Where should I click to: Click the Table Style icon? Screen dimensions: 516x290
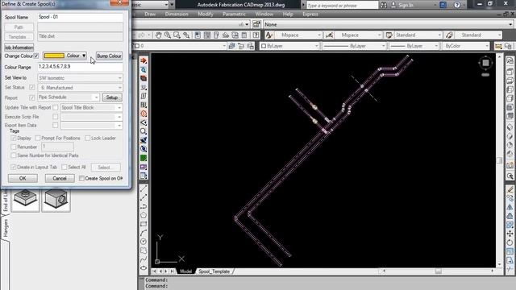pyautogui.click(x=389, y=35)
